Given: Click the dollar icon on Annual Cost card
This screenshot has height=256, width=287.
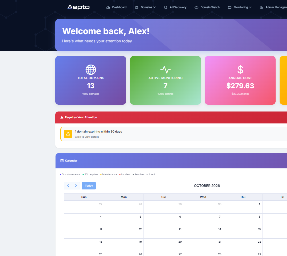Looking at the screenshot, I should click(240, 70).
